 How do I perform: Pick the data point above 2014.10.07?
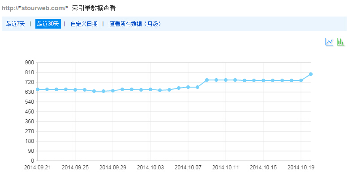[188, 87]
